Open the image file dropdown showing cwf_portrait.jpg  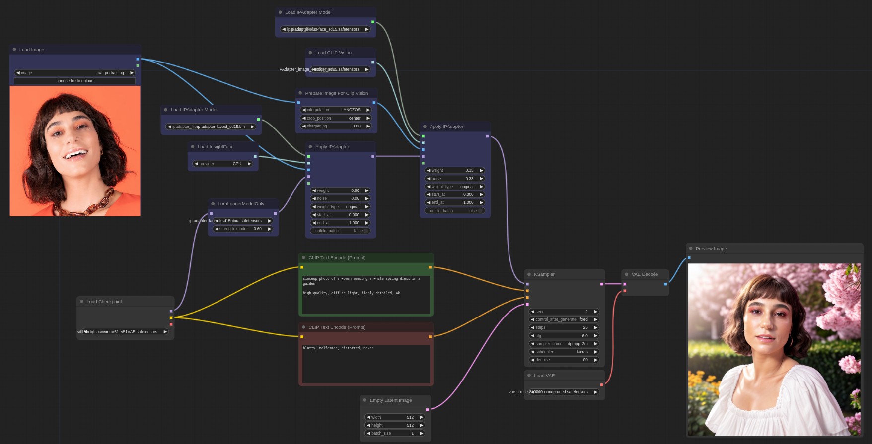pos(75,73)
